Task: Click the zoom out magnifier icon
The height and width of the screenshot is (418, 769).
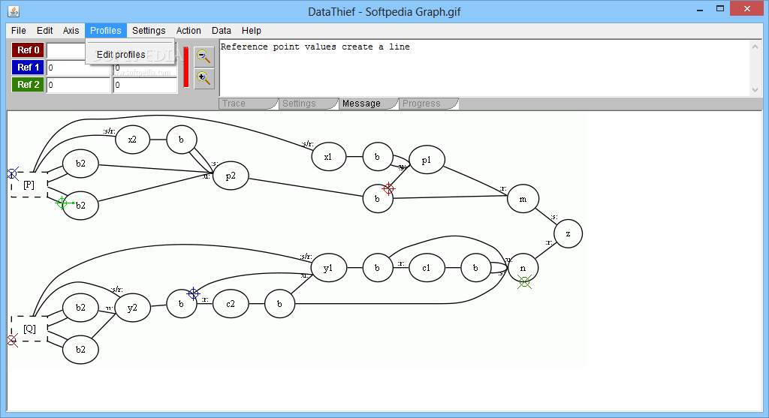Action: (x=204, y=57)
